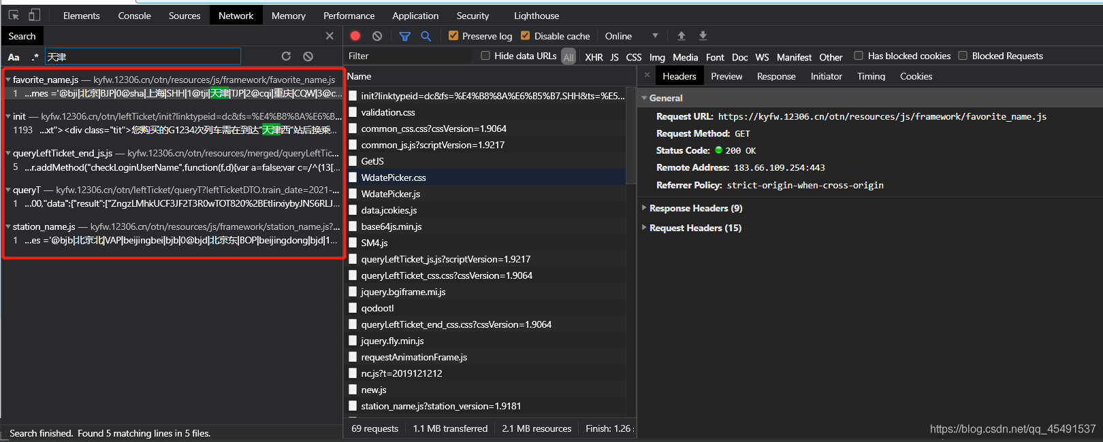The height and width of the screenshot is (442, 1103).
Task: Open the Online throttling dropdown
Action: 631,36
